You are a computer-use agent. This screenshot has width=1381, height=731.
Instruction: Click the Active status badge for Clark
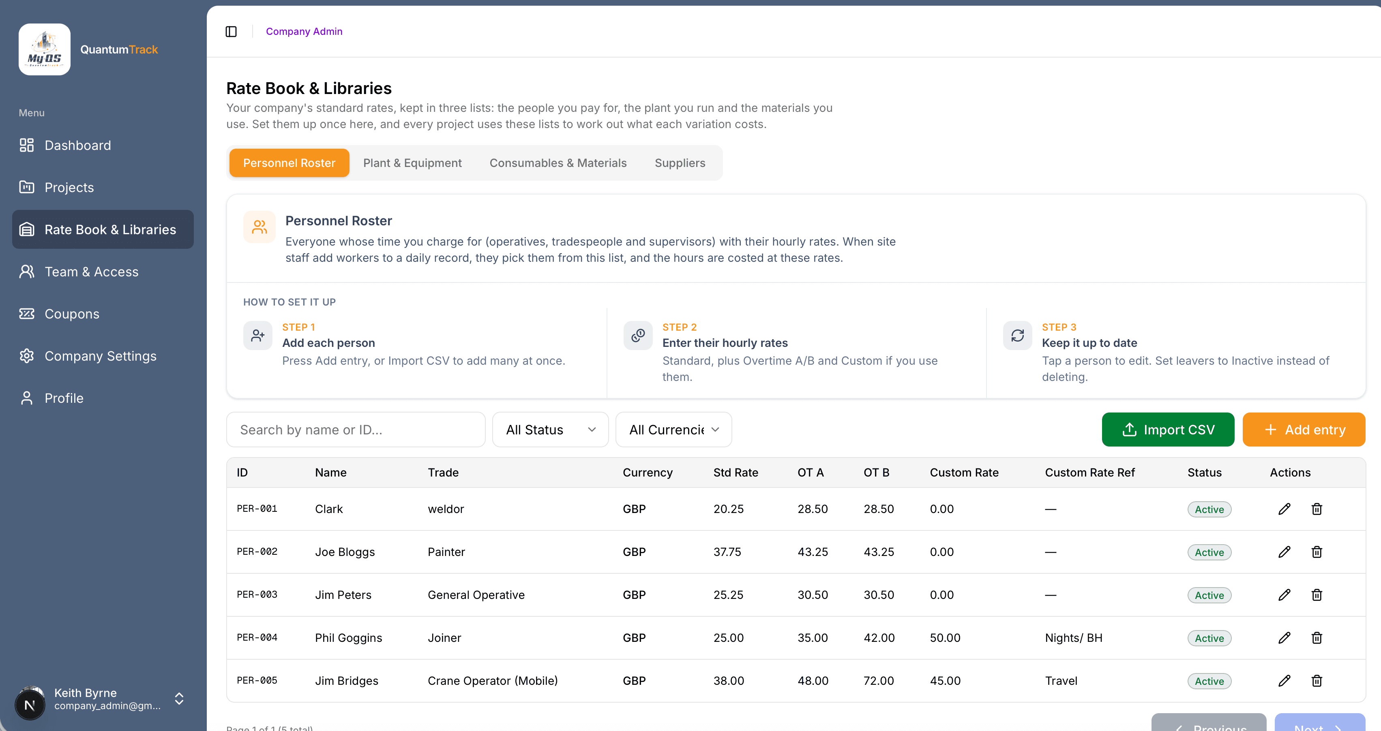[x=1209, y=509]
